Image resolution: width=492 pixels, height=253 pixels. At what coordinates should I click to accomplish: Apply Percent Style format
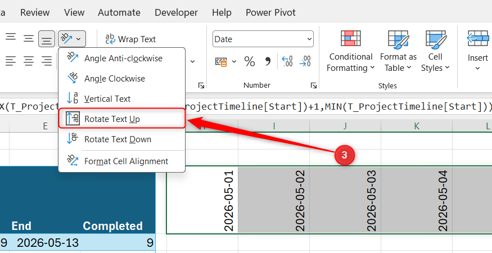click(x=250, y=61)
